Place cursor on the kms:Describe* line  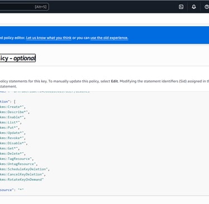14,112
